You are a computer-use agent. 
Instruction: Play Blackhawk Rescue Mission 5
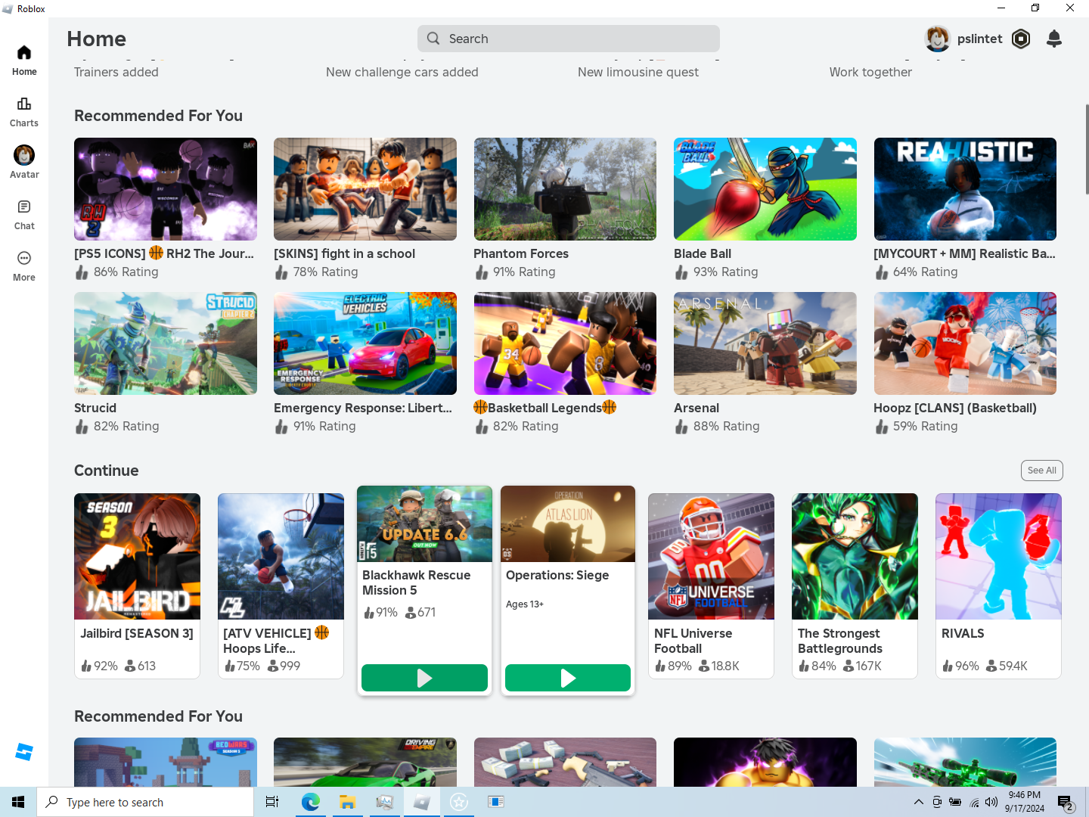(x=424, y=678)
